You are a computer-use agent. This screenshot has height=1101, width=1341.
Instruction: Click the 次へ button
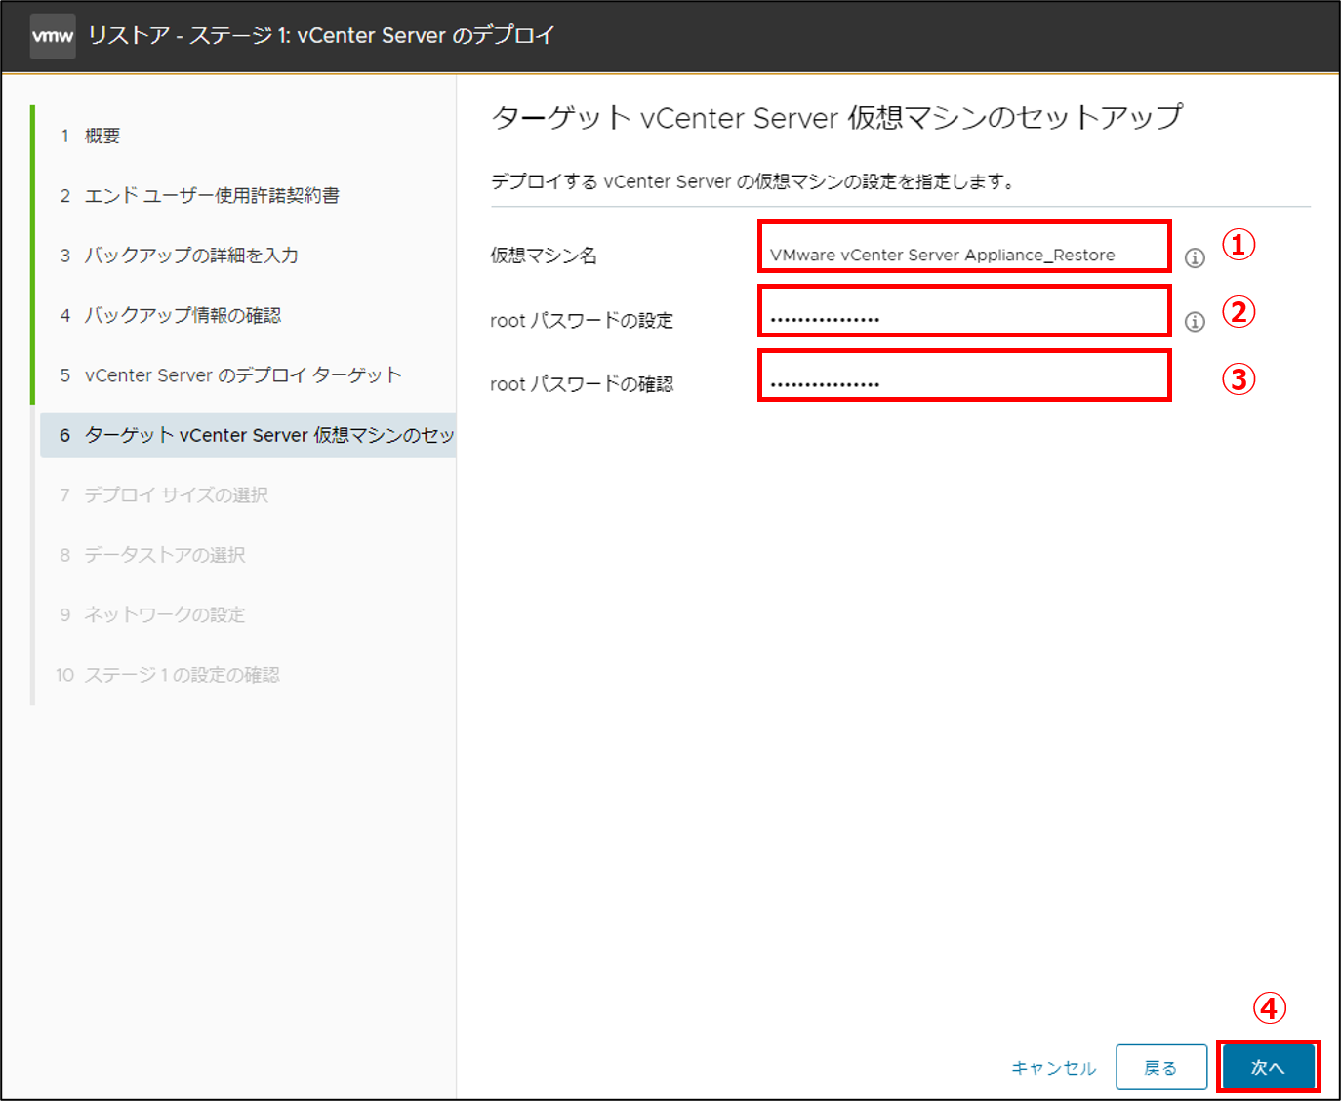click(x=1268, y=1067)
